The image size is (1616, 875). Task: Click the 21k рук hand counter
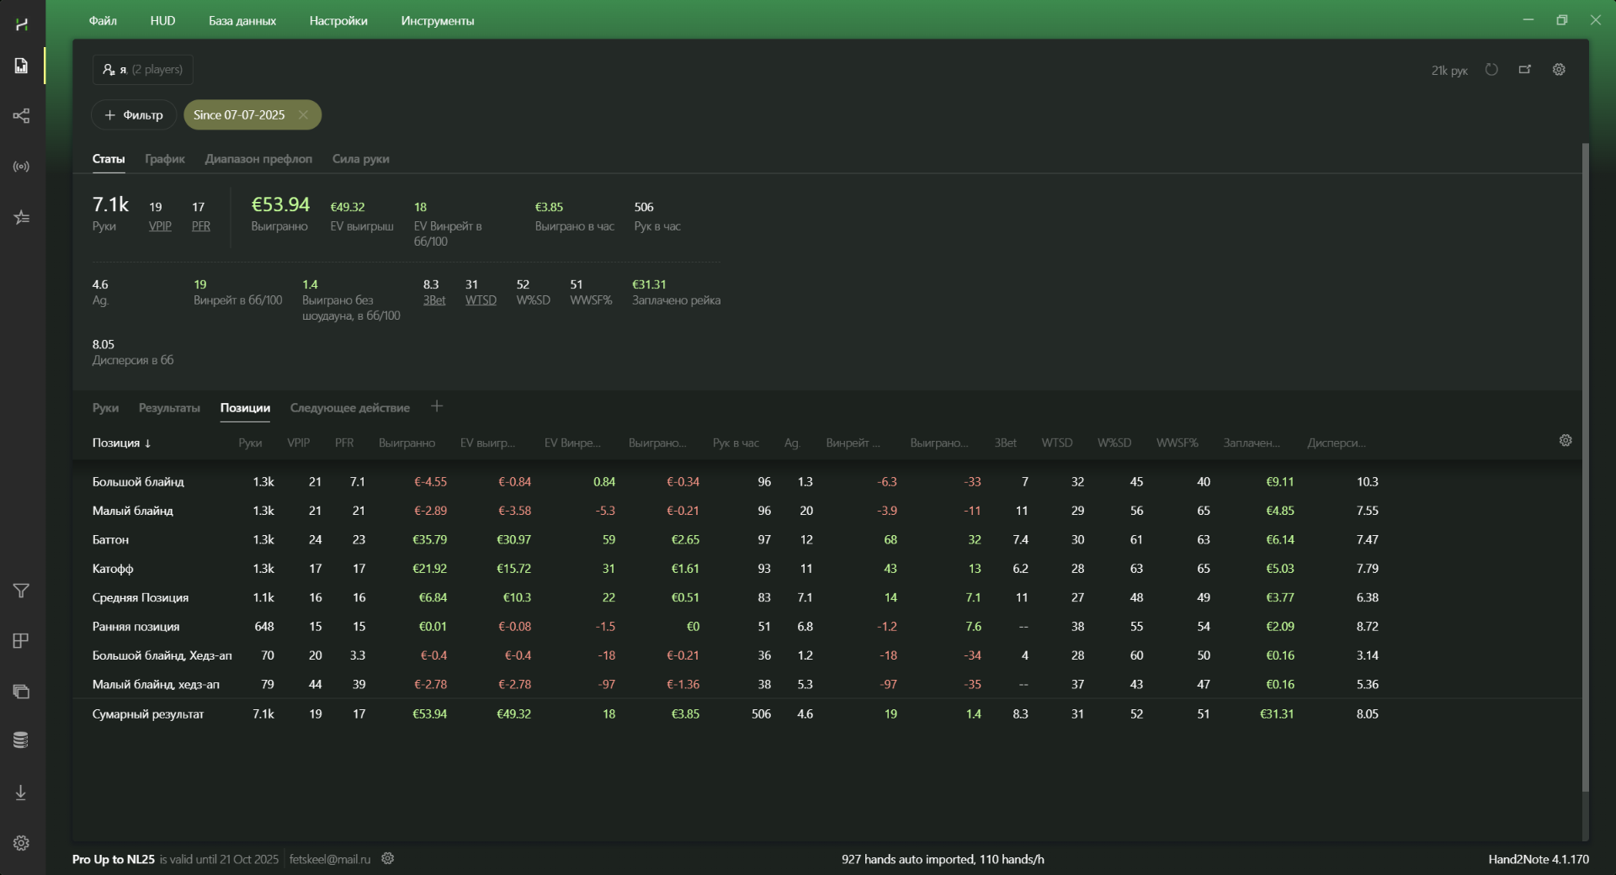click(x=1449, y=71)
